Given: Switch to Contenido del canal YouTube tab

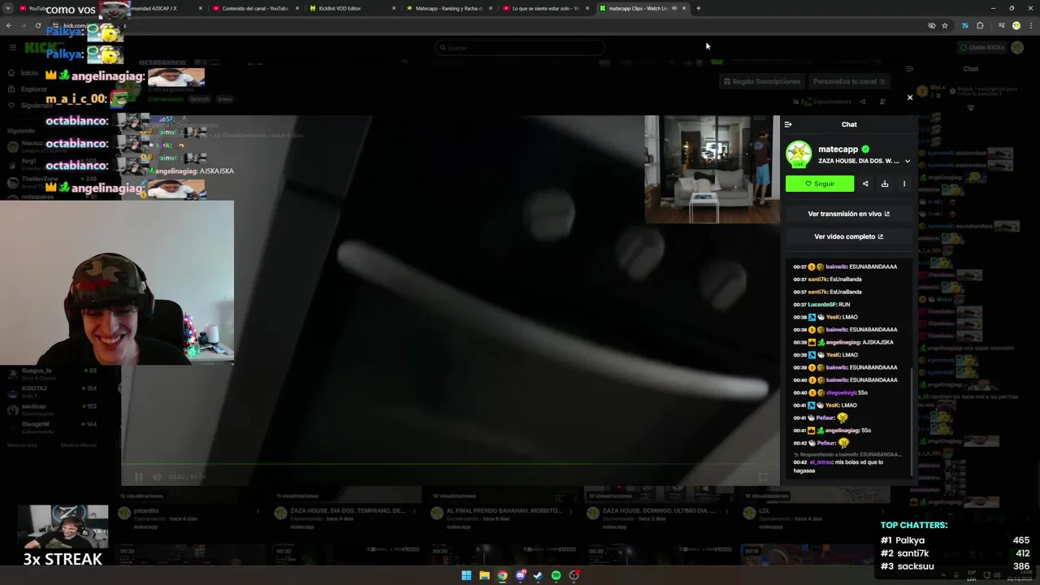Looking at the screenshot, I should tap(256, 8).
